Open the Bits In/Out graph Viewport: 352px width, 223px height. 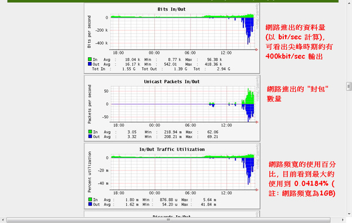click(172, 38)
